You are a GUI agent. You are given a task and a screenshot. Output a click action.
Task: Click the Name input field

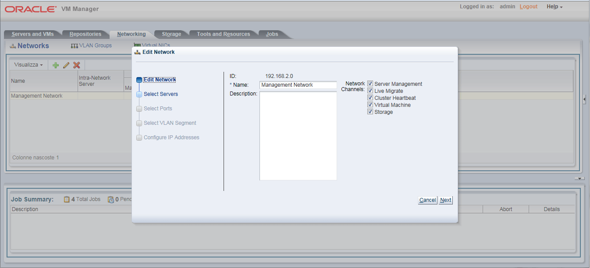click(x=298, y=85)
